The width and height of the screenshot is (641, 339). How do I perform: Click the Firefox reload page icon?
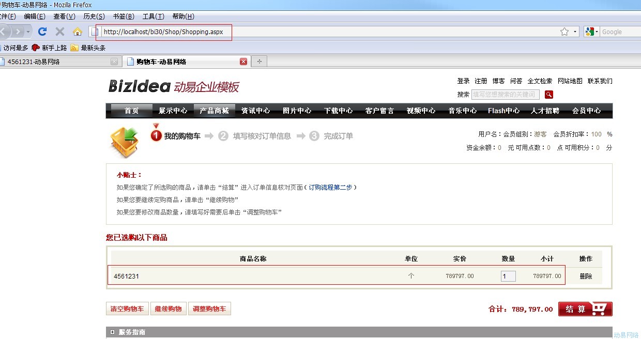[x=42, y=32]
